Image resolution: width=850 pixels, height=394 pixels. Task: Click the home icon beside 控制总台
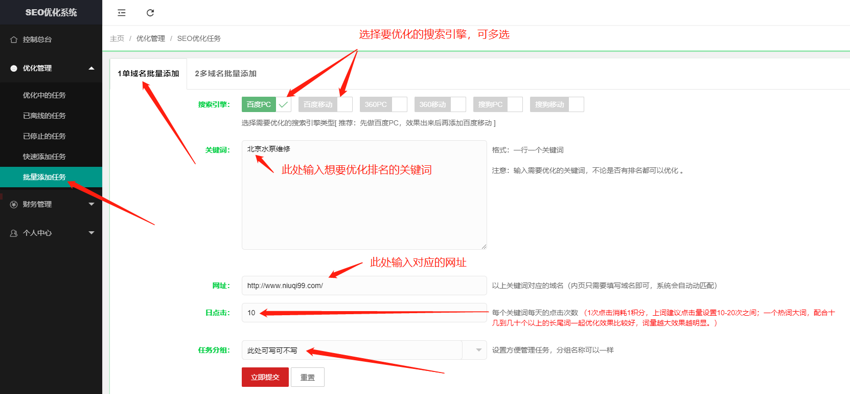(14, 39)
